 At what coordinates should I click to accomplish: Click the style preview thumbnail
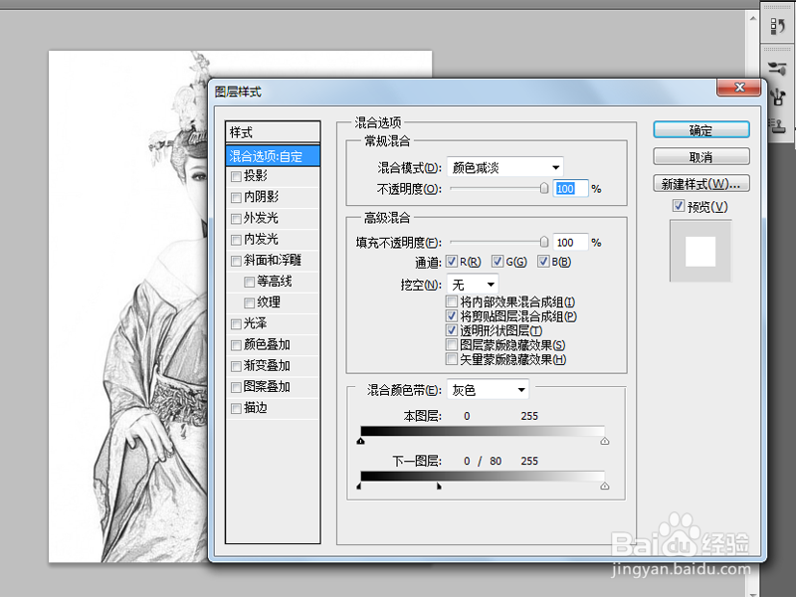pyautogui.click(x=700, y=251)
